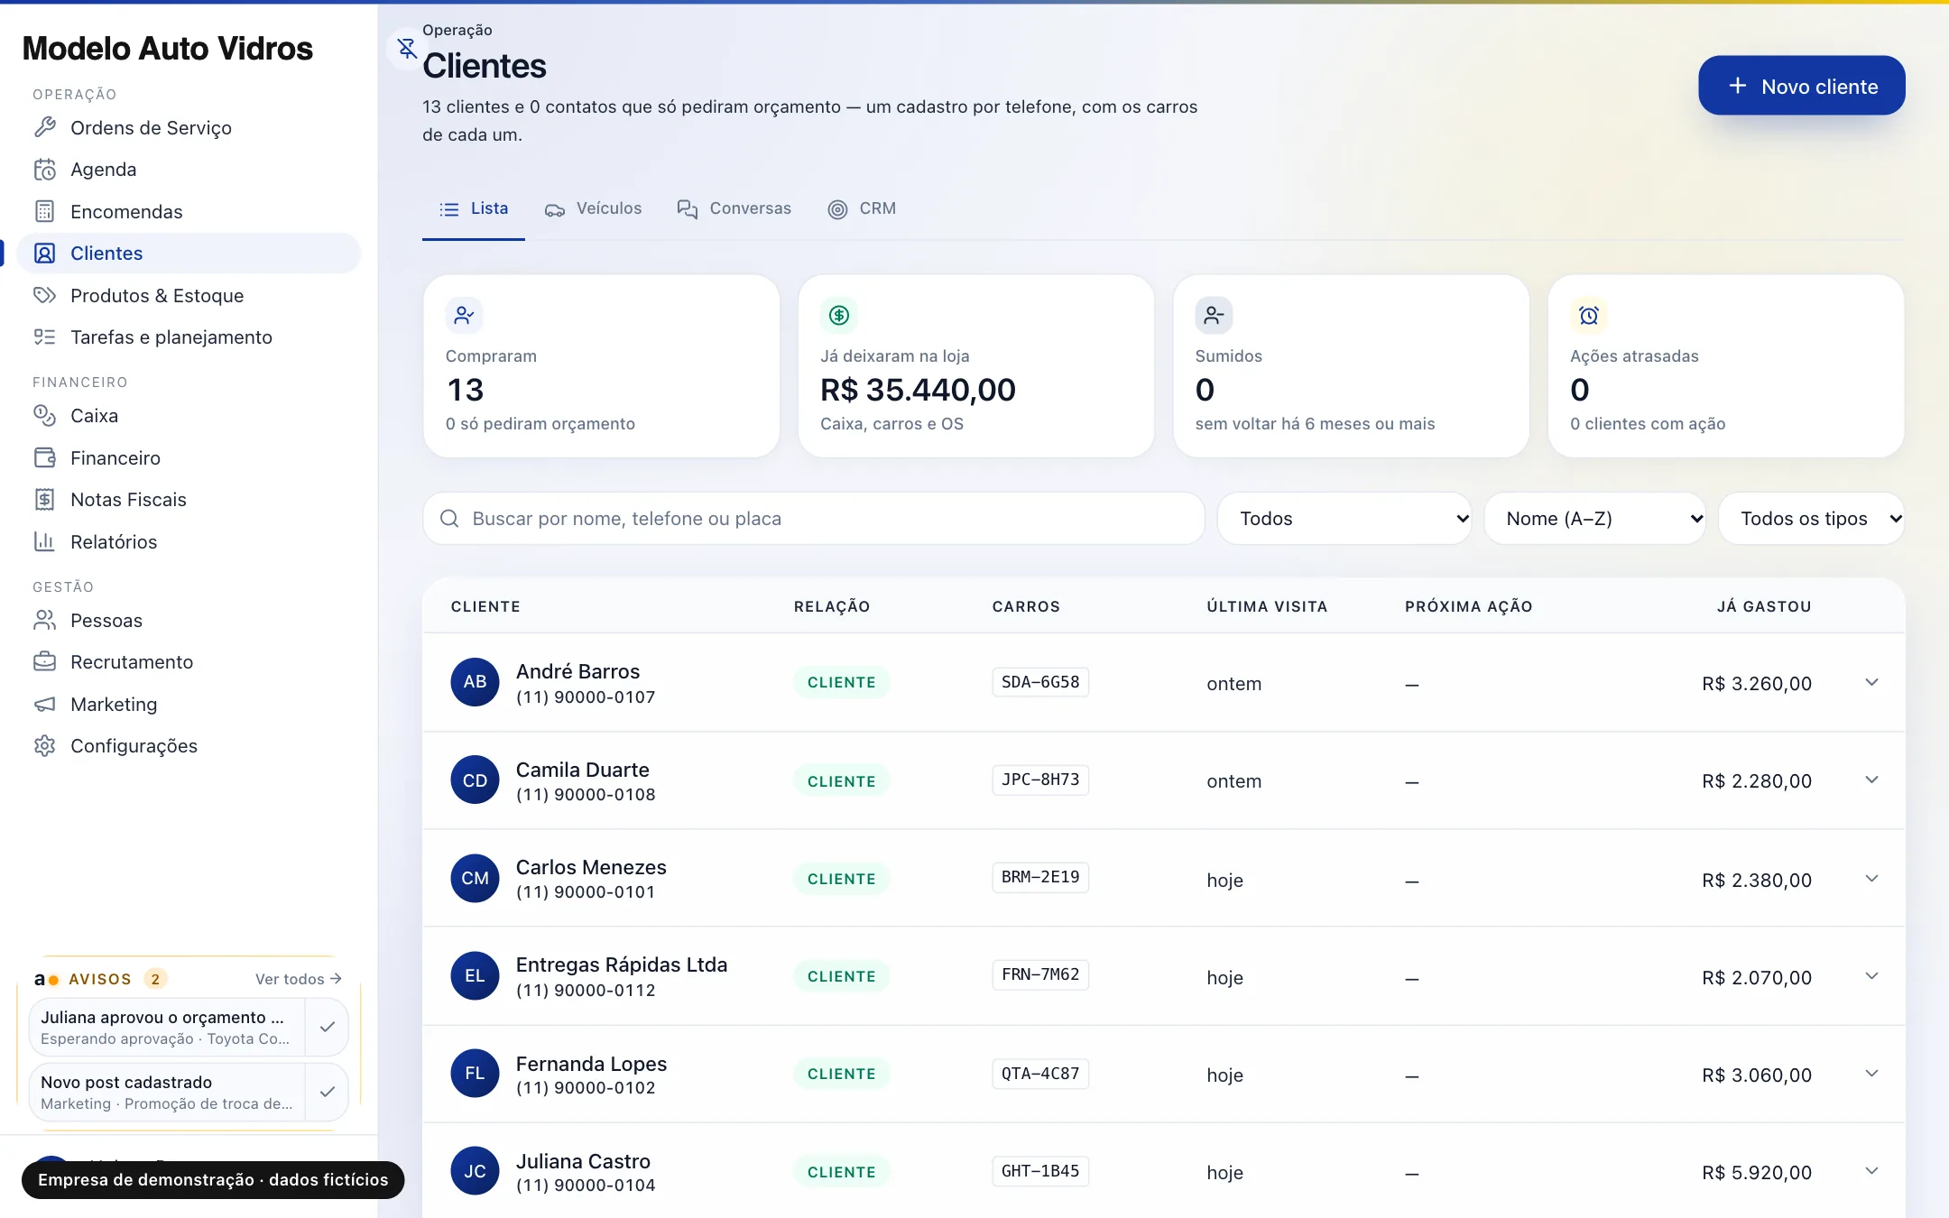This screenshot has width=1949, height=1218.
Task: Click the Ações atrasadas alarm clock icon
Action: coord(1589,315)
